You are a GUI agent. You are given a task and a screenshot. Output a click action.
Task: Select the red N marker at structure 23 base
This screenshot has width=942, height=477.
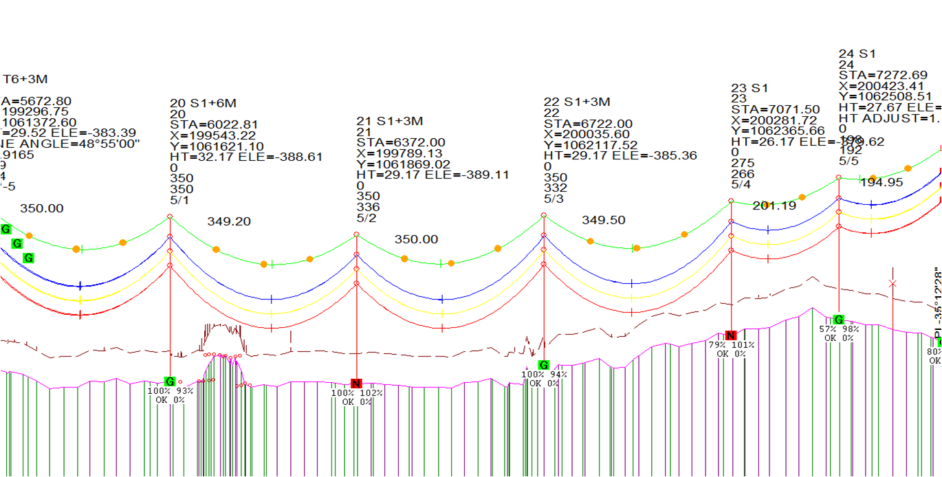click(x=731, y=335)
